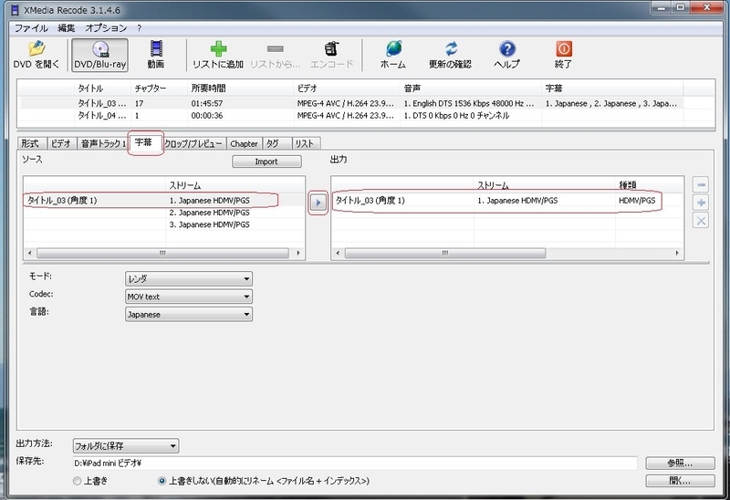
Task: Click the source list right scroll arrow
Action: point(298,254)
